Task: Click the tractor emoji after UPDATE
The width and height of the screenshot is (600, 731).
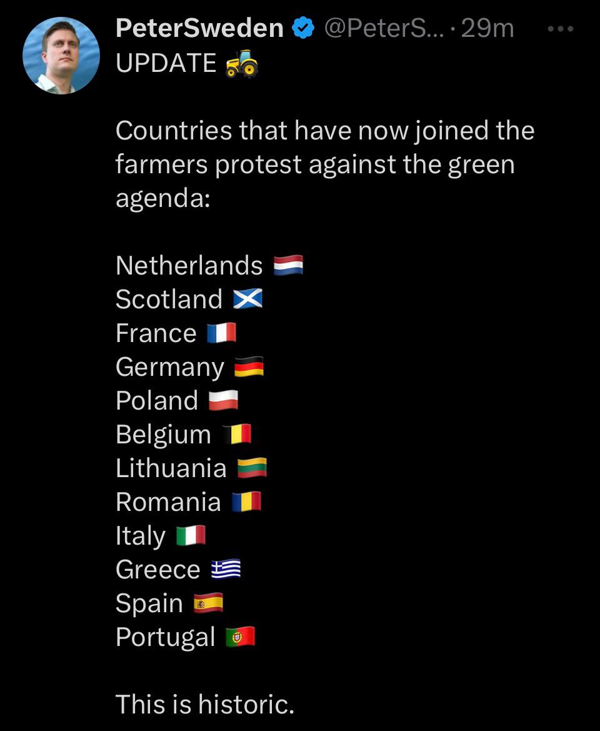Action: tap(242, 63)
